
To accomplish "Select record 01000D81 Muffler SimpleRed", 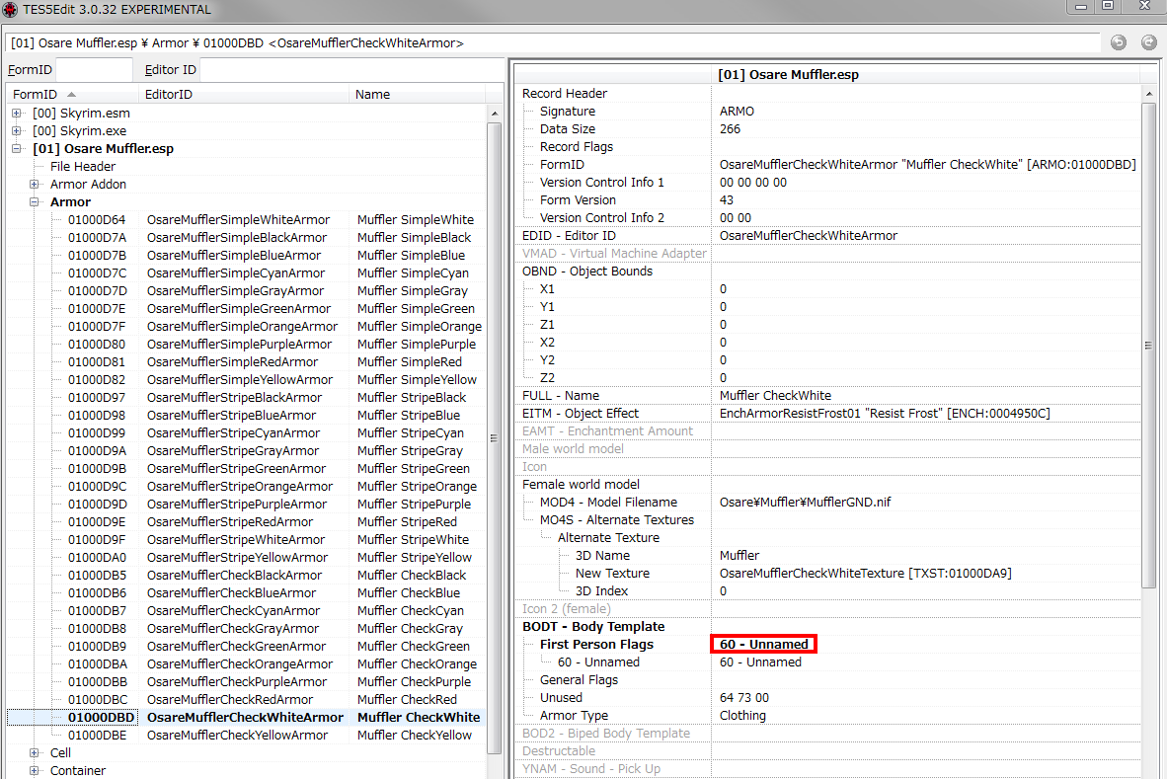I will click(x=246, y=362).
